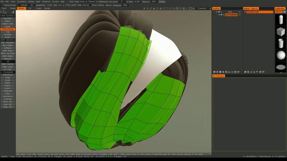
Task: Open the UV Preview panel tab
Action: (x=218, y=76)
